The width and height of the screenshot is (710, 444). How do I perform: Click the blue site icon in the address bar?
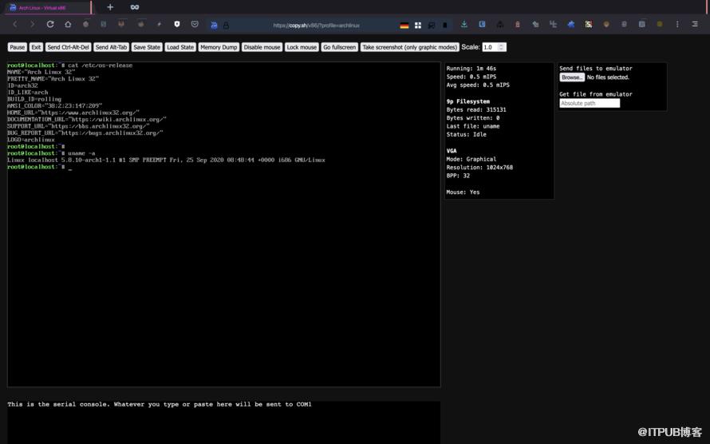click(x=214, y=26)
